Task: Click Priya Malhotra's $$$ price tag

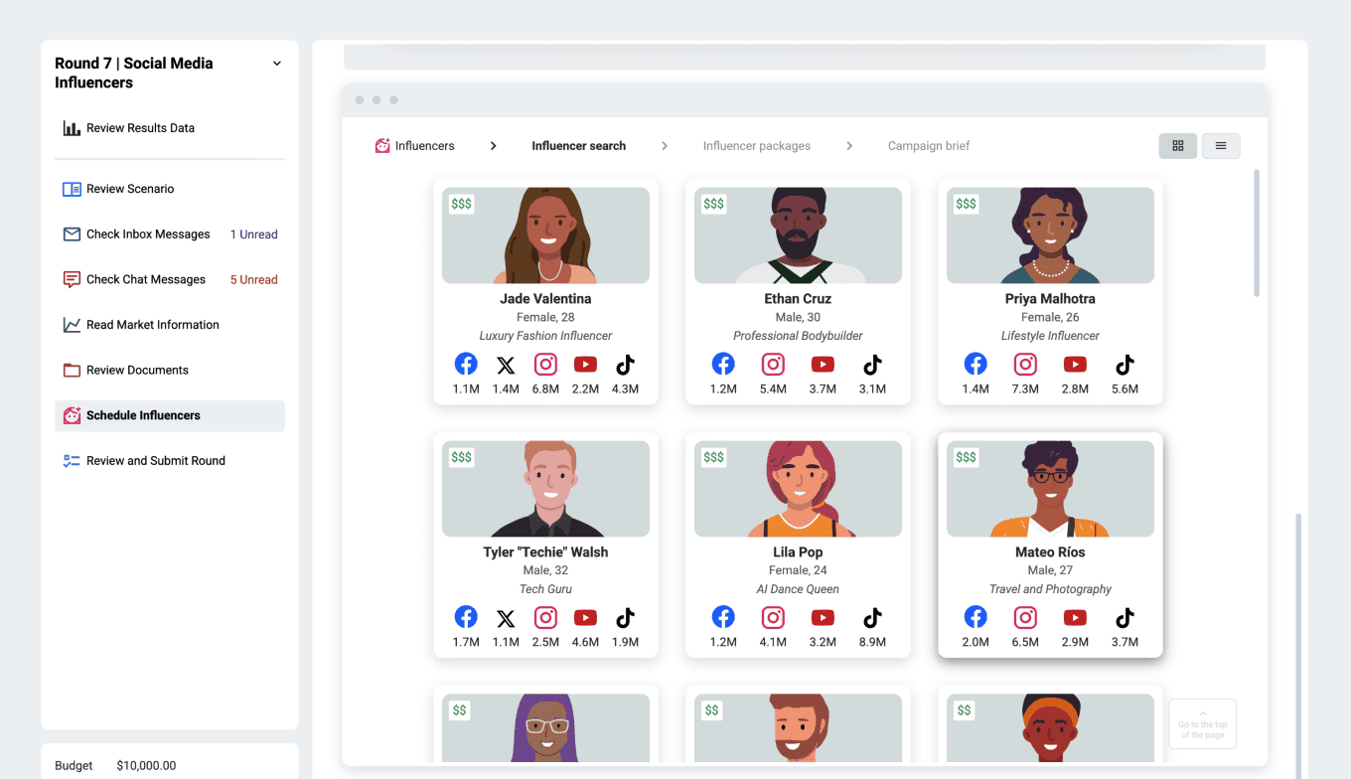Action: coord(966,204)
